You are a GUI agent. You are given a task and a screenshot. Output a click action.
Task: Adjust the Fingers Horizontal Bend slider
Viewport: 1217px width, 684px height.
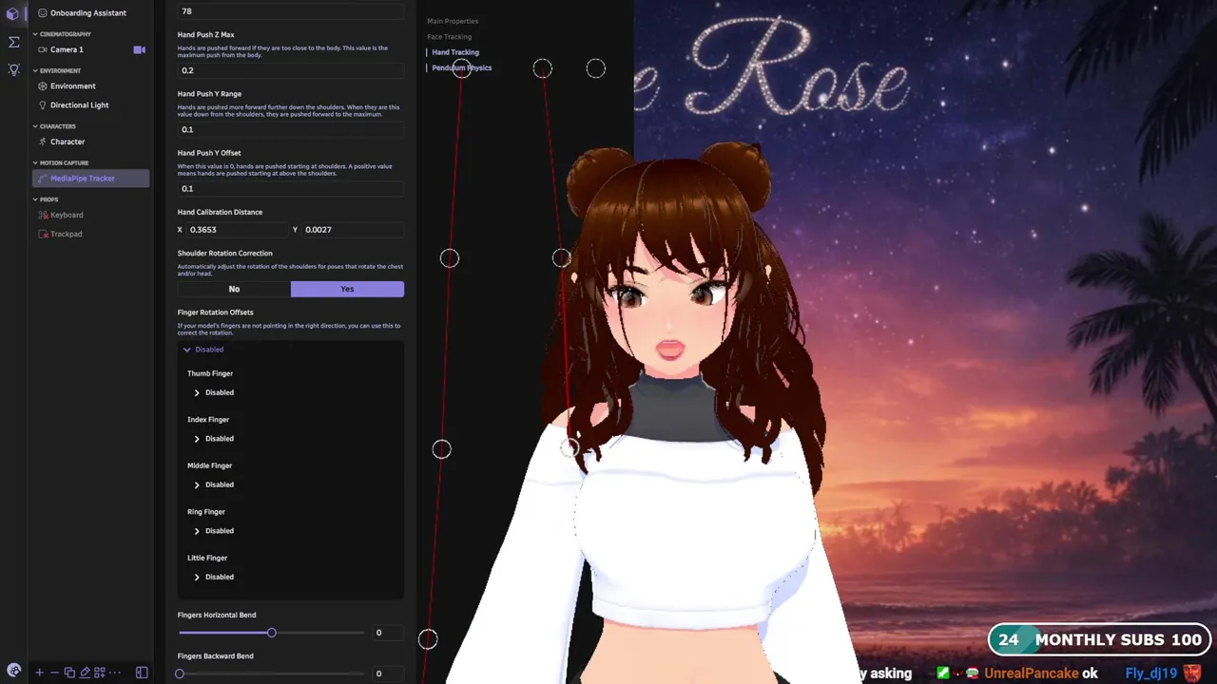pos(271,633)
